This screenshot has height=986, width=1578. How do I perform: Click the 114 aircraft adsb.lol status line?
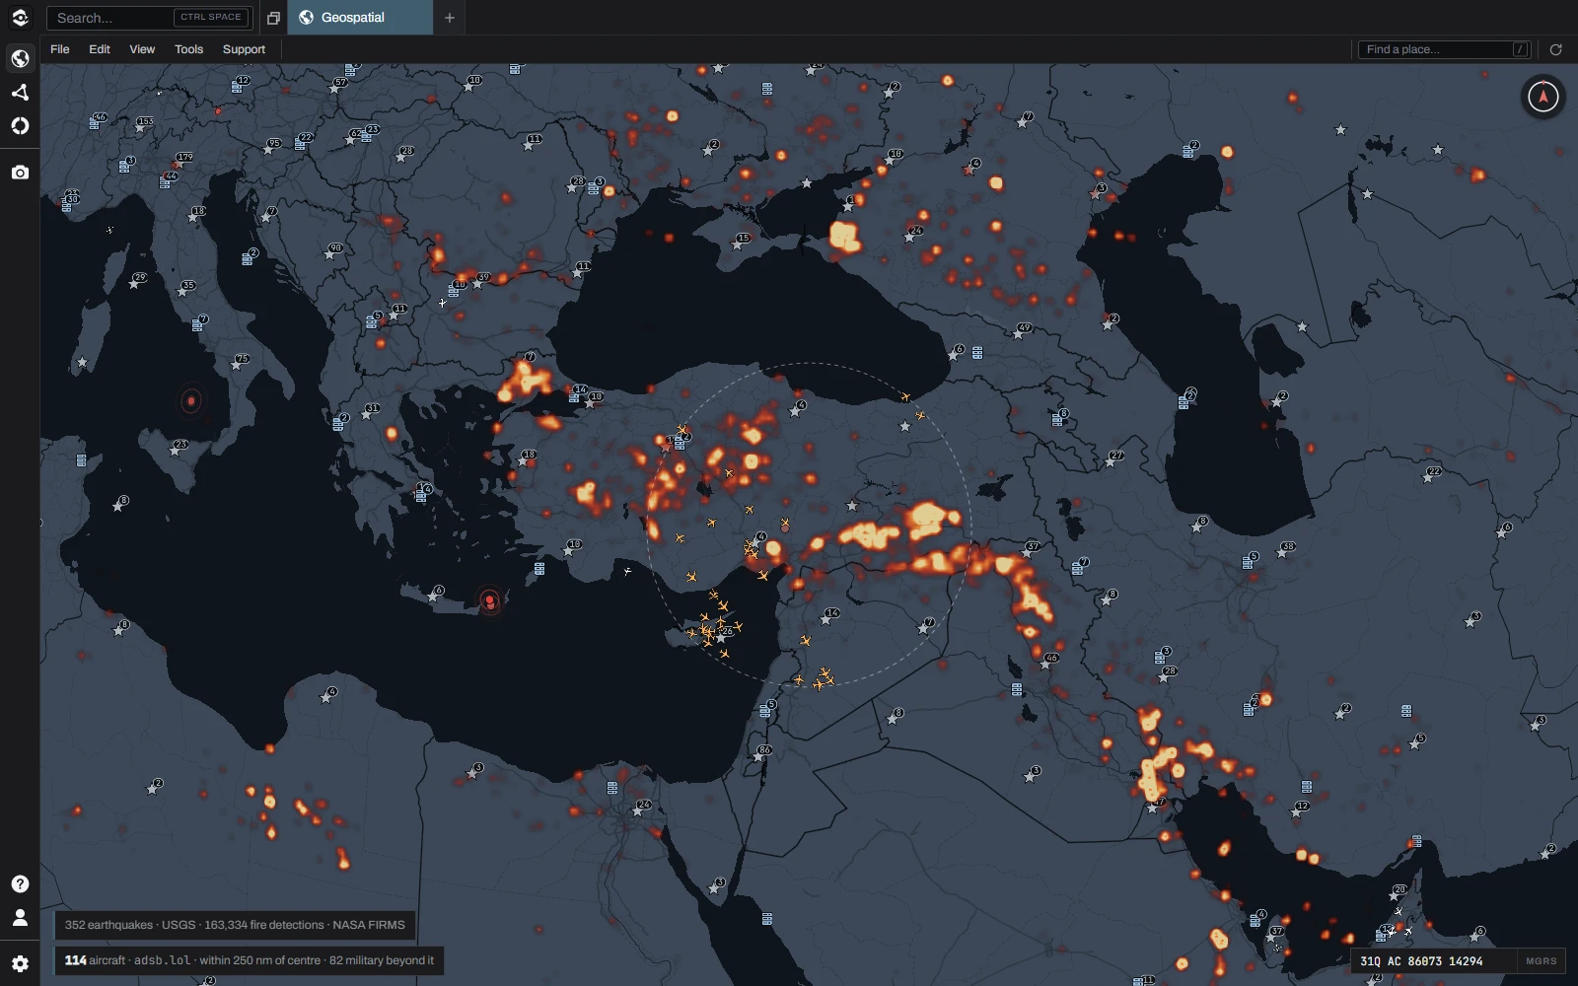(249, 960)
